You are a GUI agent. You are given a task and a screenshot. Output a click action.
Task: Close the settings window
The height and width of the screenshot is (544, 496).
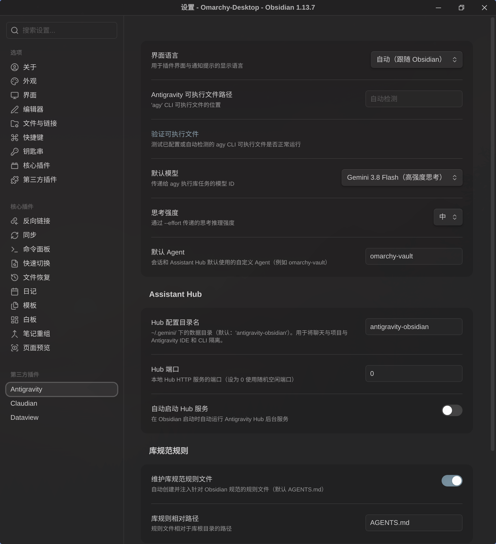(x=484, y=8)
